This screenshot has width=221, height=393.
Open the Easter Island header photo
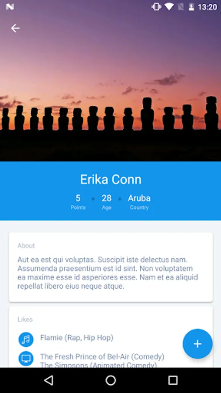tap(110, 81)
